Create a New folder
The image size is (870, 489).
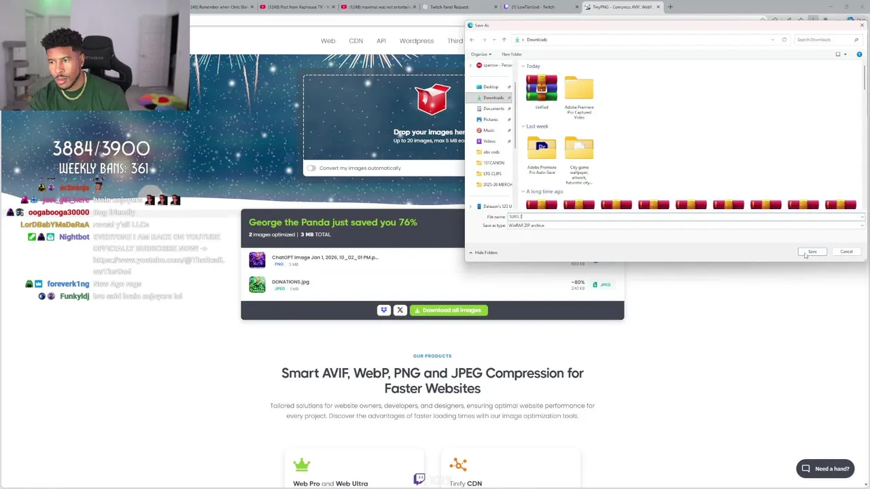pyautogui.click(x=512, y=54)
